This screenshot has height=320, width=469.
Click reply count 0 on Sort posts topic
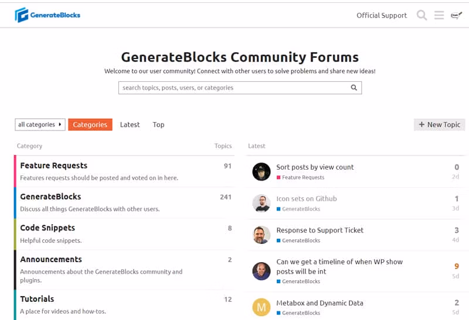[457, 167]
